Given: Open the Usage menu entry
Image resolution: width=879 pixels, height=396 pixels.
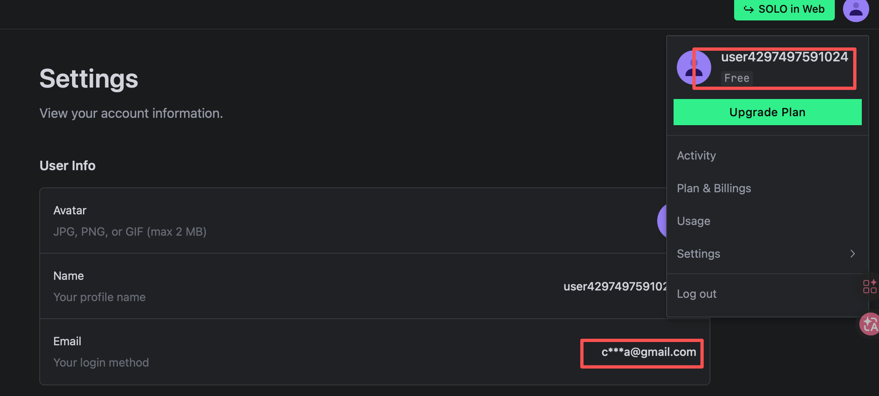Looking at the screenshot, I should (694, 221).
